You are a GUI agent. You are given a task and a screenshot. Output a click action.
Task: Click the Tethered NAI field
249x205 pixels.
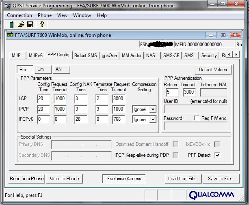(x=213, y=92)
